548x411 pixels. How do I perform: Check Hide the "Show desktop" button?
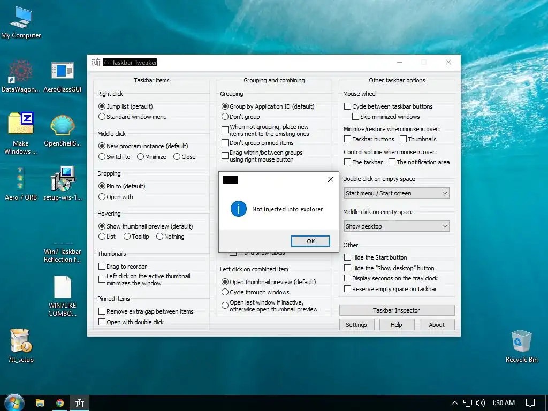click(390, 268)
